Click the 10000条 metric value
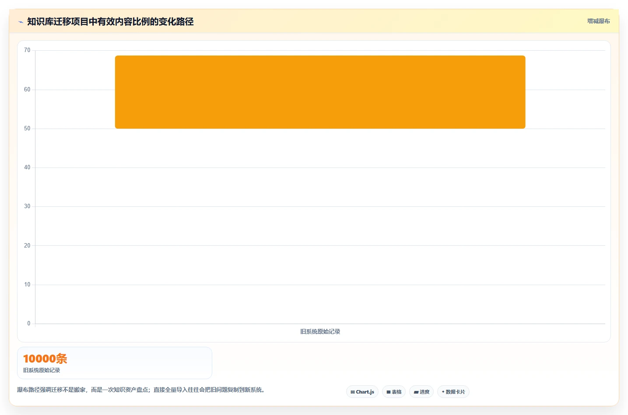Screen dimensions: 628x415 [45, 359]
